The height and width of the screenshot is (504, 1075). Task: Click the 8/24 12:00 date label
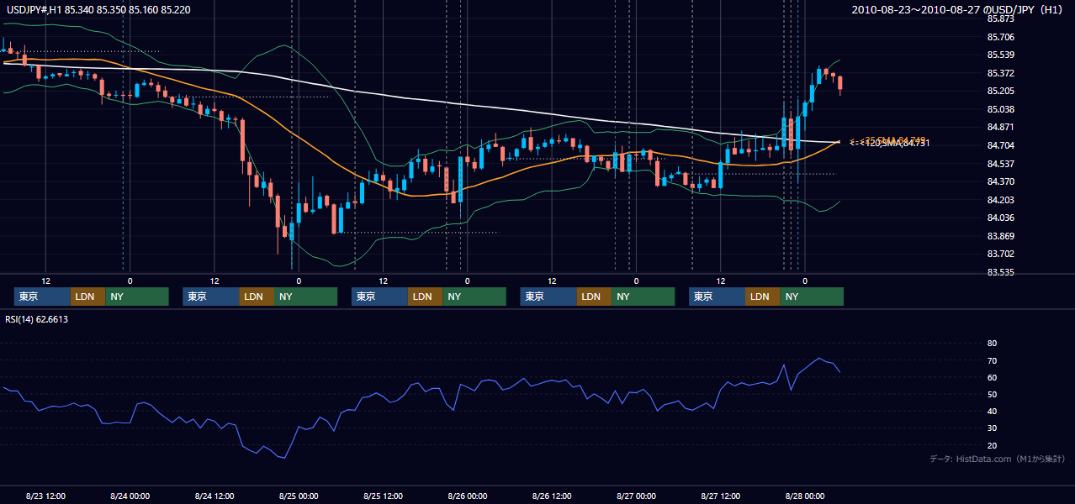coord(214,496)
